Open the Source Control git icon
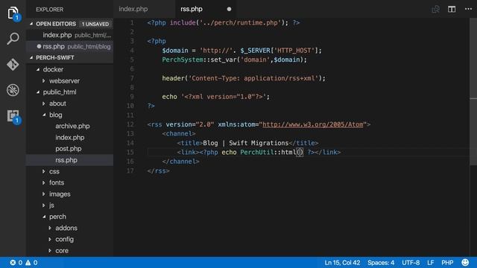The image size is (477, 268). pyautogui.click(x=13, y=65)
